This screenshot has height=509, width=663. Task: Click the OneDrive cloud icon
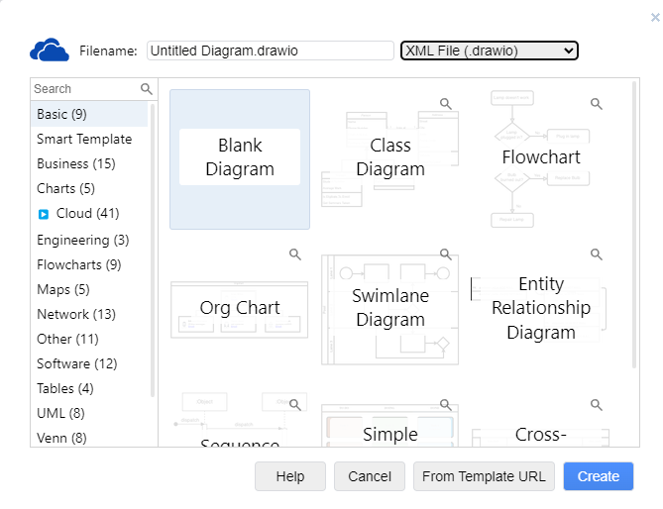pos(50,50)
